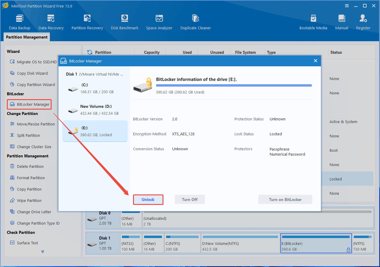
Task: Open the Space Analyzer
Action: 159,22
